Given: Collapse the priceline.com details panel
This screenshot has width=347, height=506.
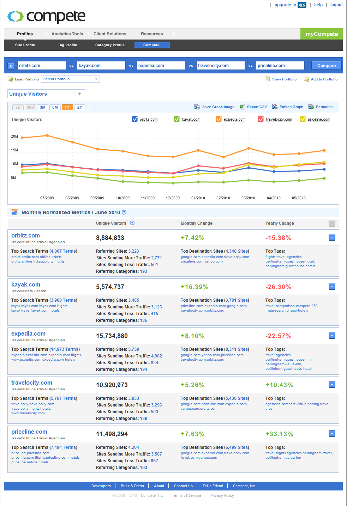Looking at the screenshot, I should [x=332, y=434].
